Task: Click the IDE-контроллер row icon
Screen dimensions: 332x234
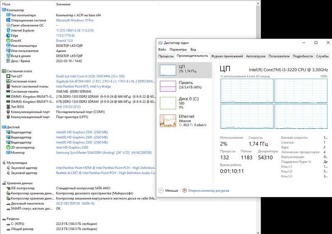Action: pyautogui.click(x=8, y=188)
